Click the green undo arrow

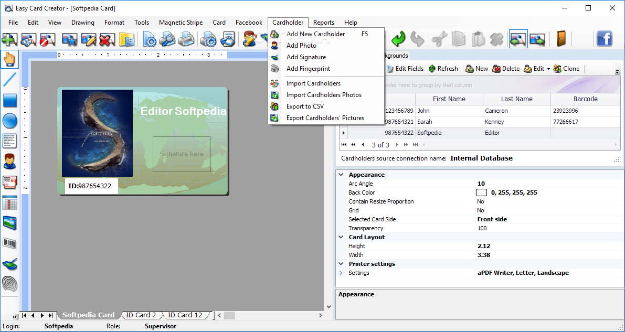tap(398, 39)
